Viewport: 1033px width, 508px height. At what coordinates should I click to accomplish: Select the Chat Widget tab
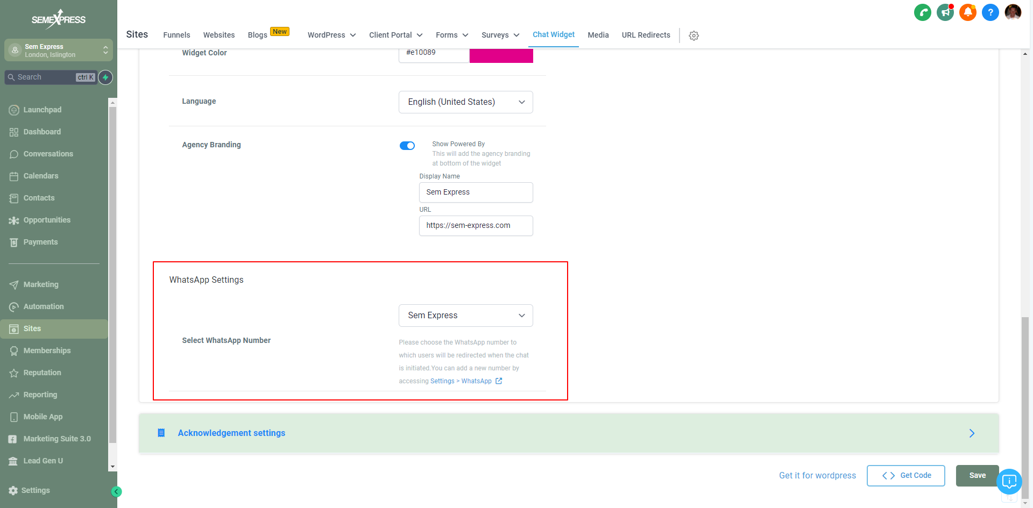pyautogui.click(x=554, y=34)
